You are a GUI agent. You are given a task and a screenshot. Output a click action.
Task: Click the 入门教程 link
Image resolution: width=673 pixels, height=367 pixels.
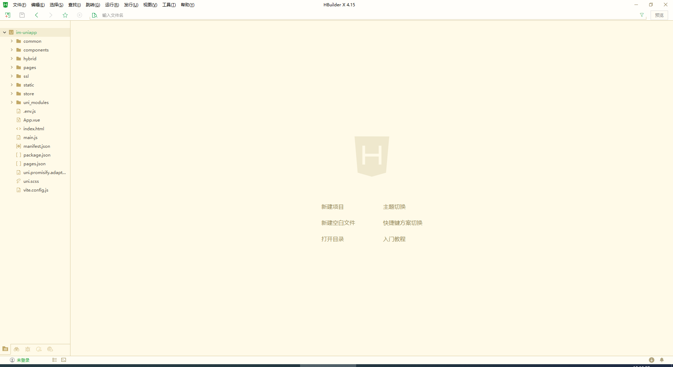click(394, 239)
